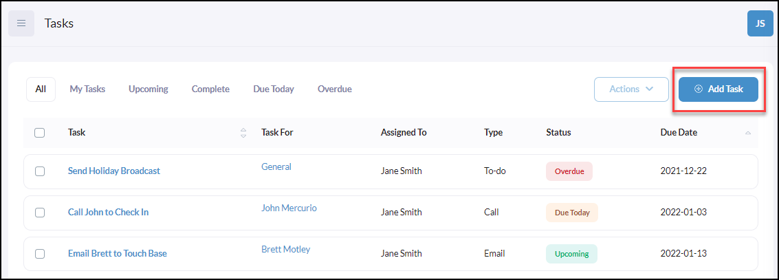Open the John Mercurio contact link
Screen dimensions: 779x280
click(289, 208)
